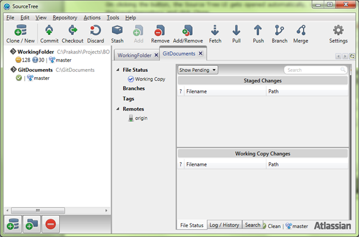This screenshot has width=359, height=237.
Task: Click the tab list icon beside tab arrows
Action: click(x=352, y=56)
